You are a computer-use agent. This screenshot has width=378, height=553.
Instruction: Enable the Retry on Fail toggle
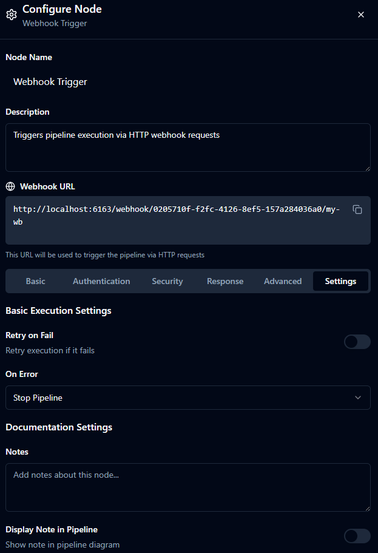click(x=357, y=342)
